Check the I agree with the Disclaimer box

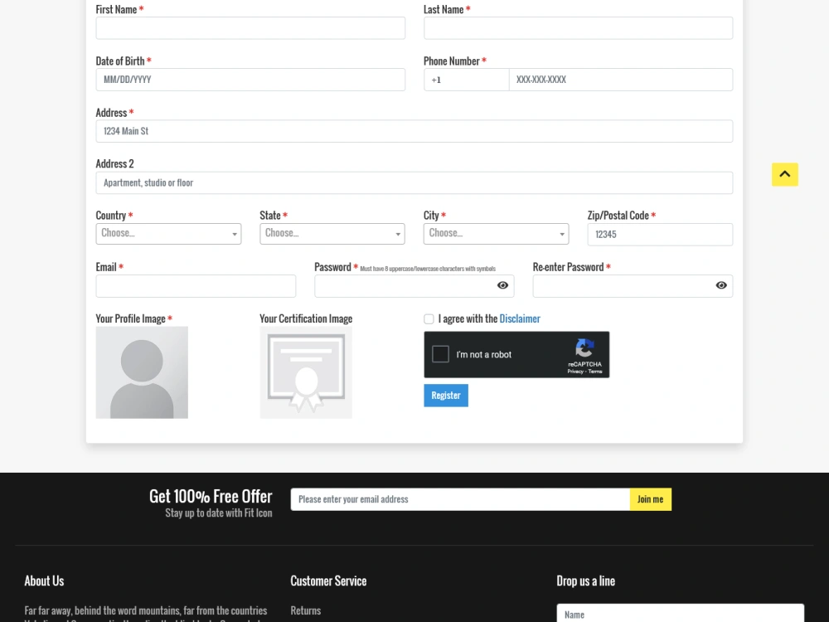click(429, 319)
